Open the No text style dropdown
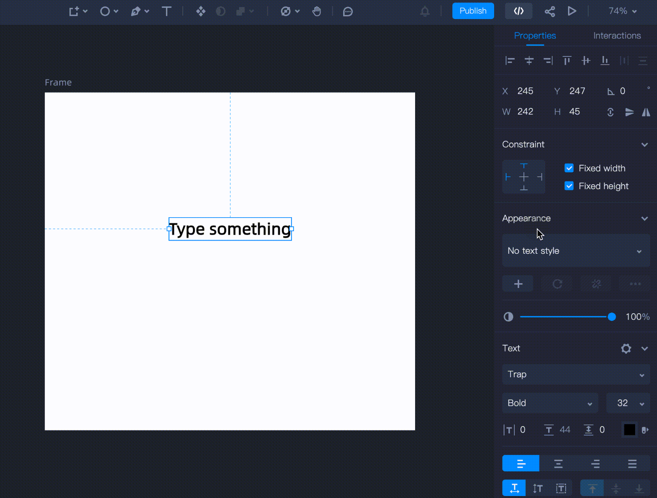The height and width of the screenshot is (498, 657). tap(575, 251)
